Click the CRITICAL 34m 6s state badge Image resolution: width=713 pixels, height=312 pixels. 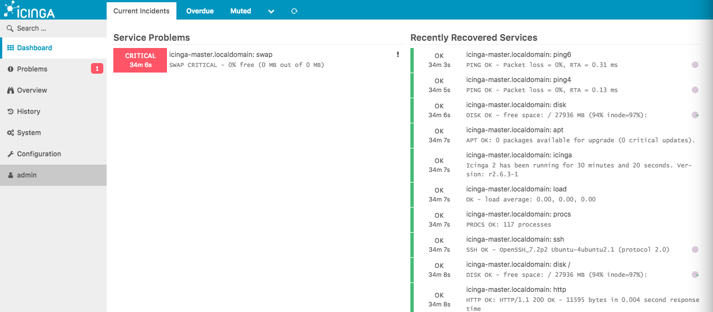140,60
